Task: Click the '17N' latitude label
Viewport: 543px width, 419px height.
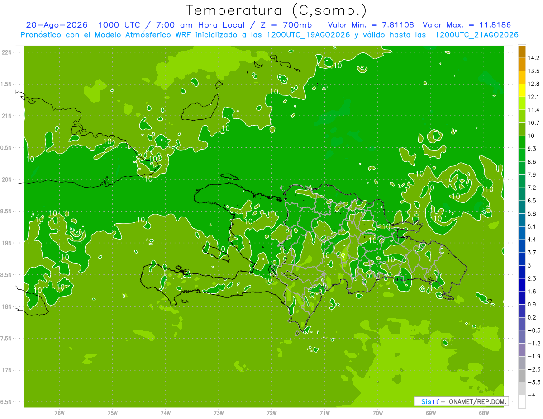Action: coord(8,370)
